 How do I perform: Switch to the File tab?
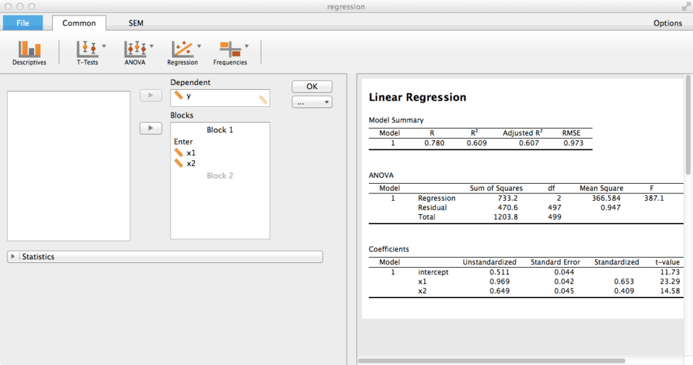22,23
